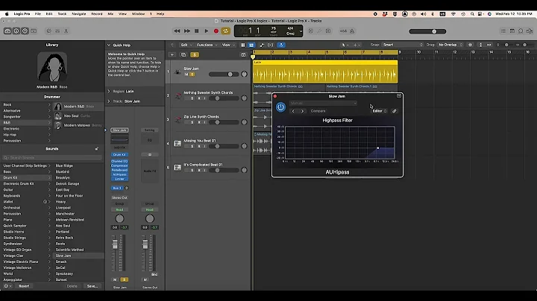Click the Fast Forward transport button
Viewport: 537px width, 301px height.
tap(187, 31)
